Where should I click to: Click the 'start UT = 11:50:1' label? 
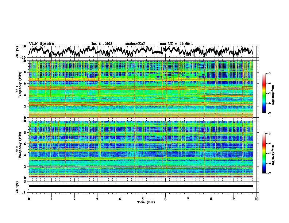(176, 44)
